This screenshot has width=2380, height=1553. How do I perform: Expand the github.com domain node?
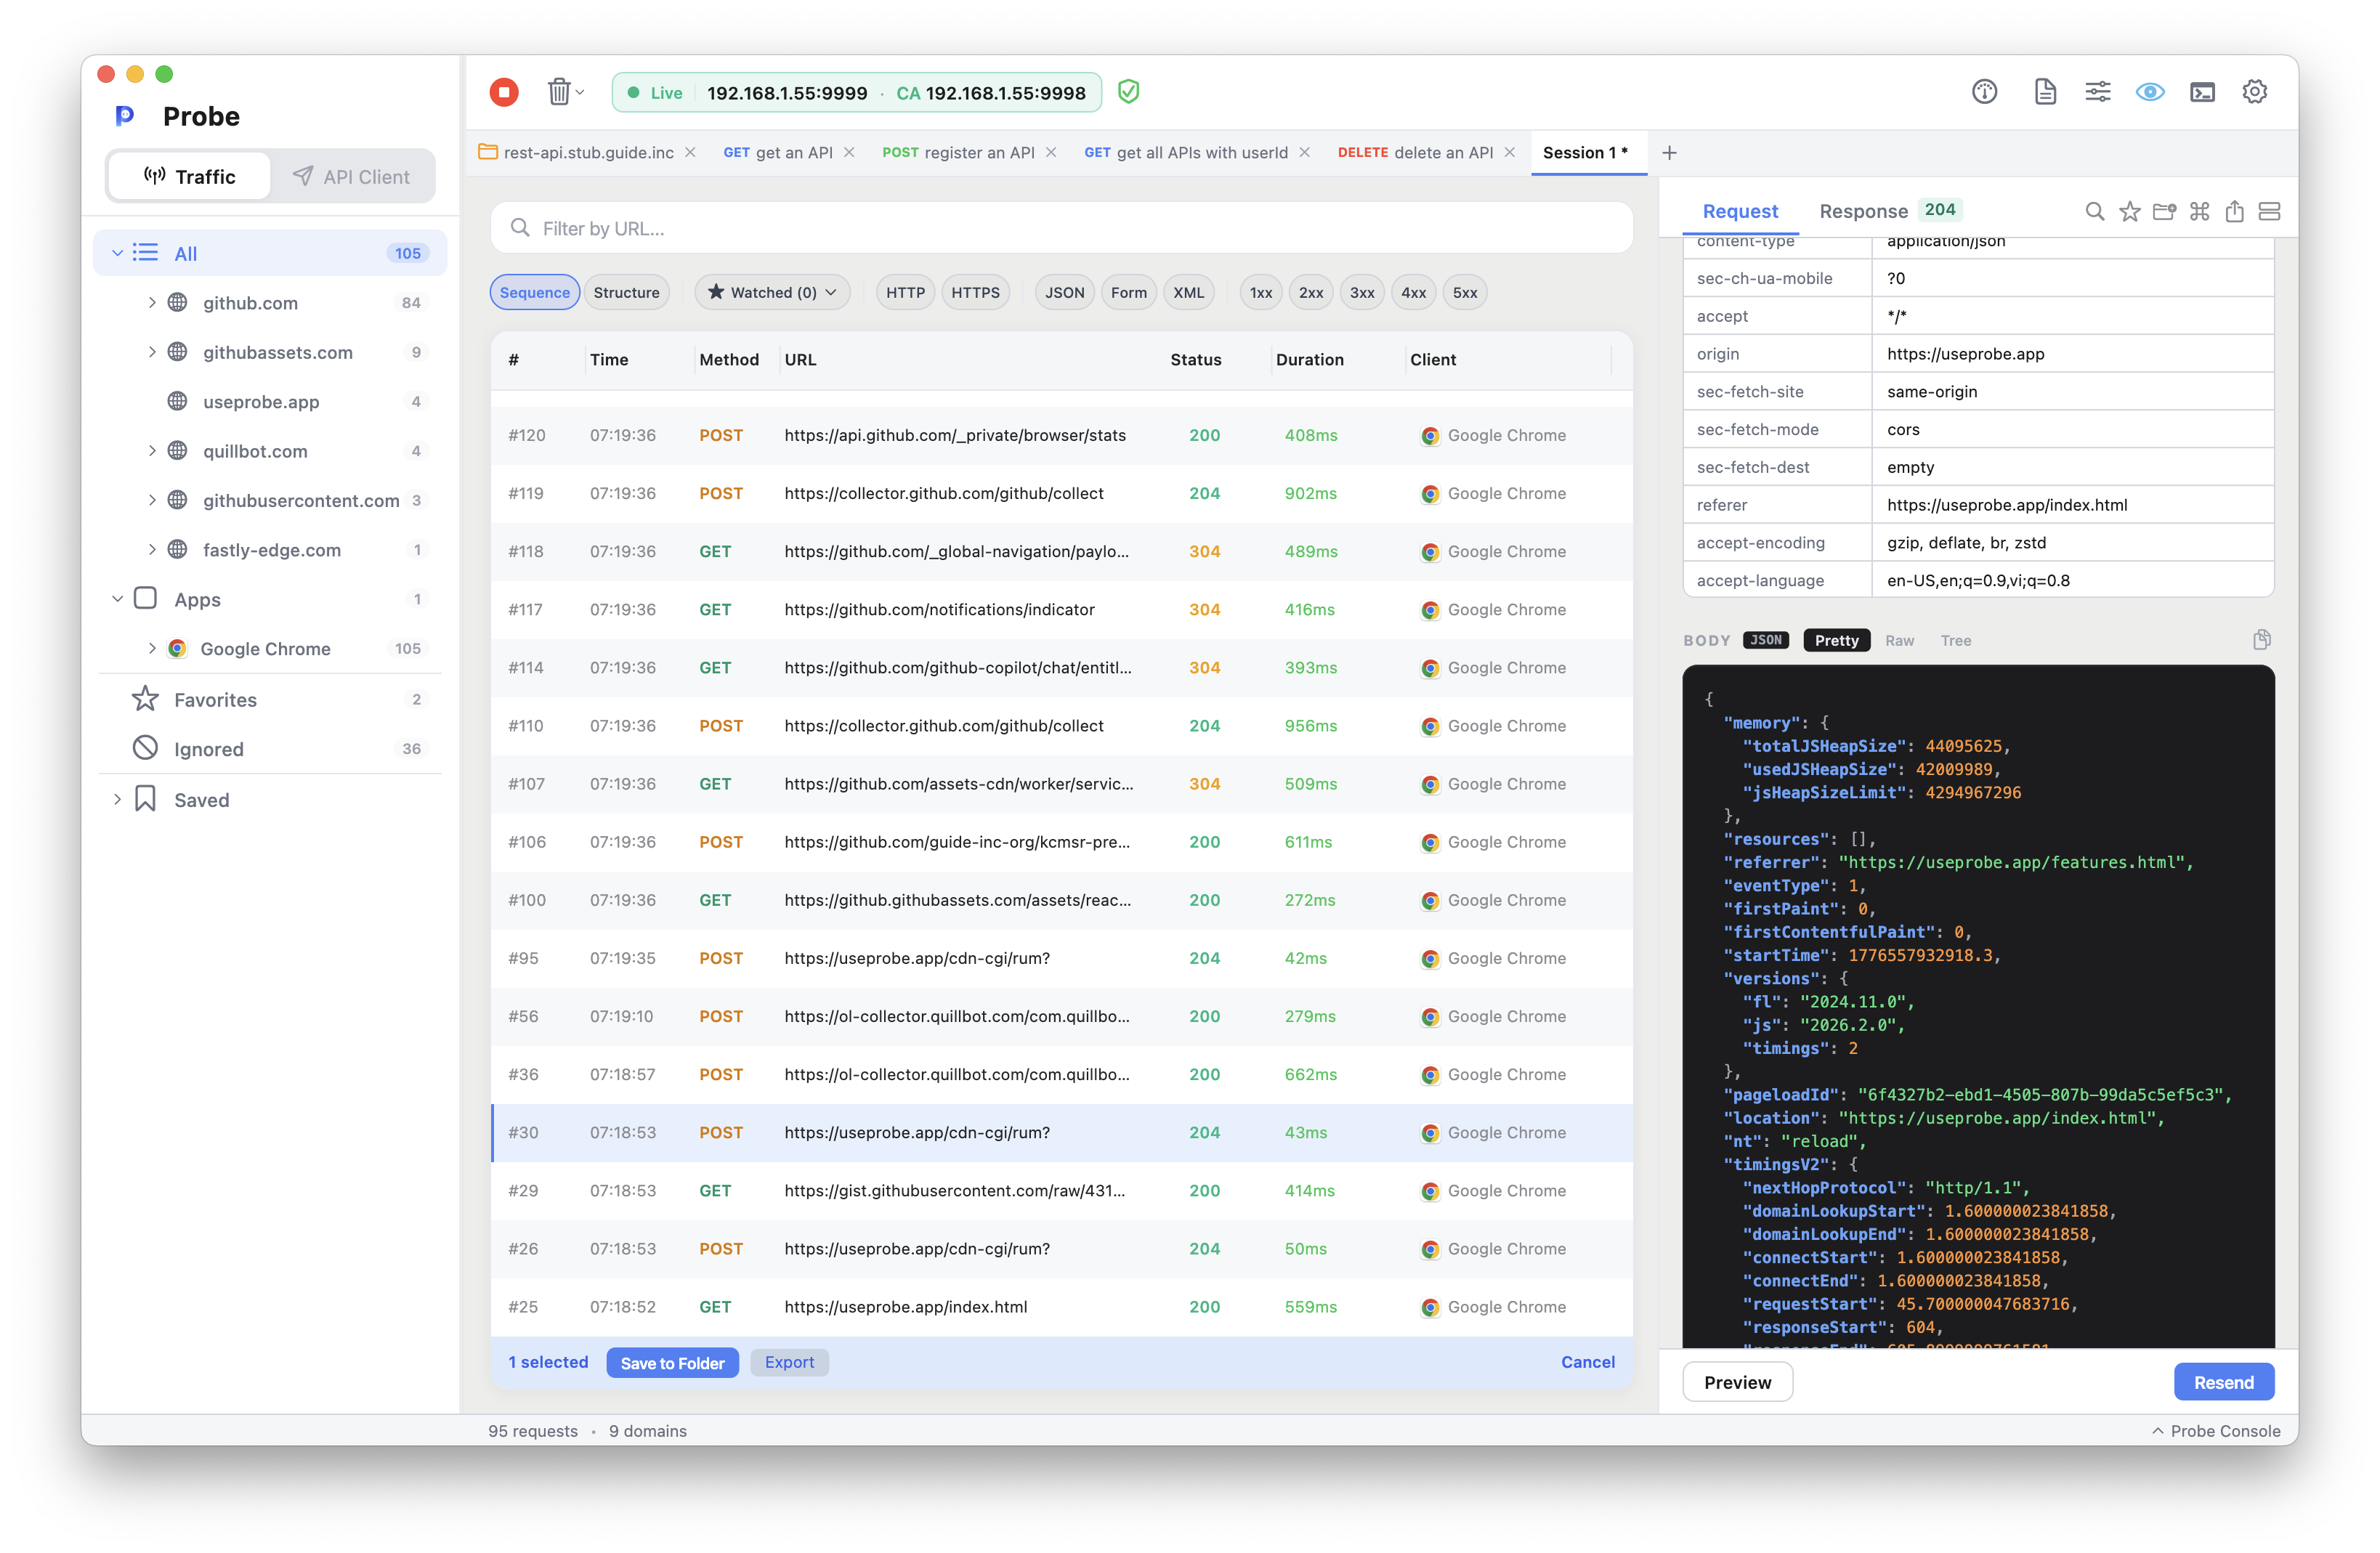pos(152,303)
